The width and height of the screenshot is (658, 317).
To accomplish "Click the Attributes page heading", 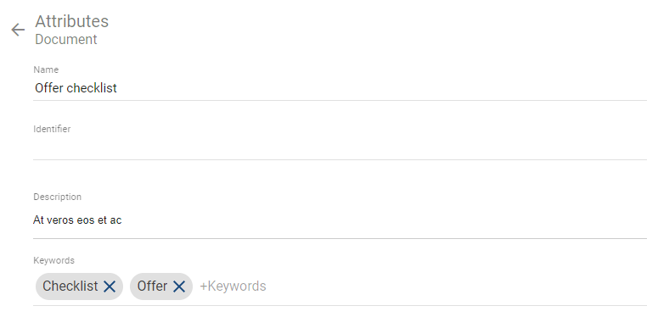I will click(72, 21).
